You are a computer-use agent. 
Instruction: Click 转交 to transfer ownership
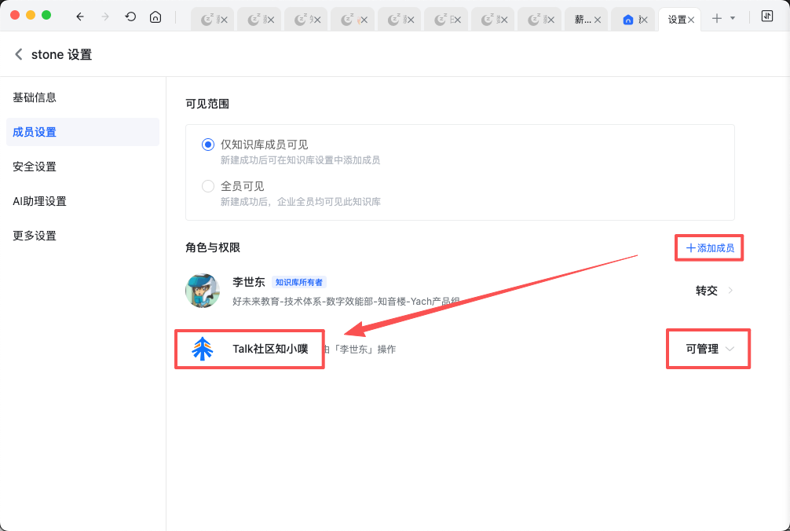pyautogui.click(x=706, y=291)
